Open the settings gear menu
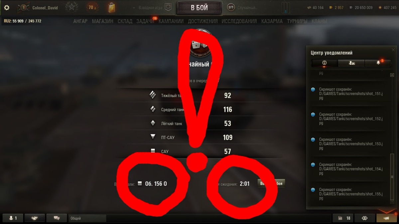The image size is (399, 224). click(7, 8)
